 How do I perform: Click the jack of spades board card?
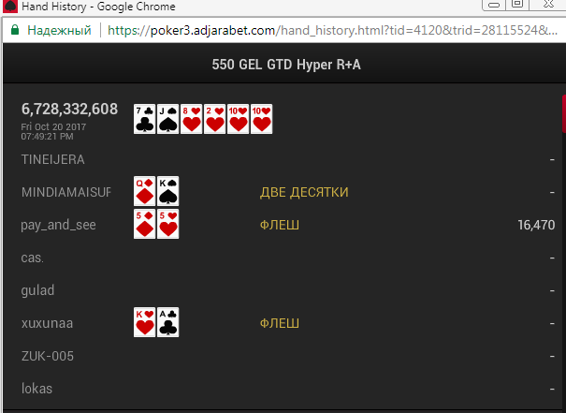(x=167, y=119)
